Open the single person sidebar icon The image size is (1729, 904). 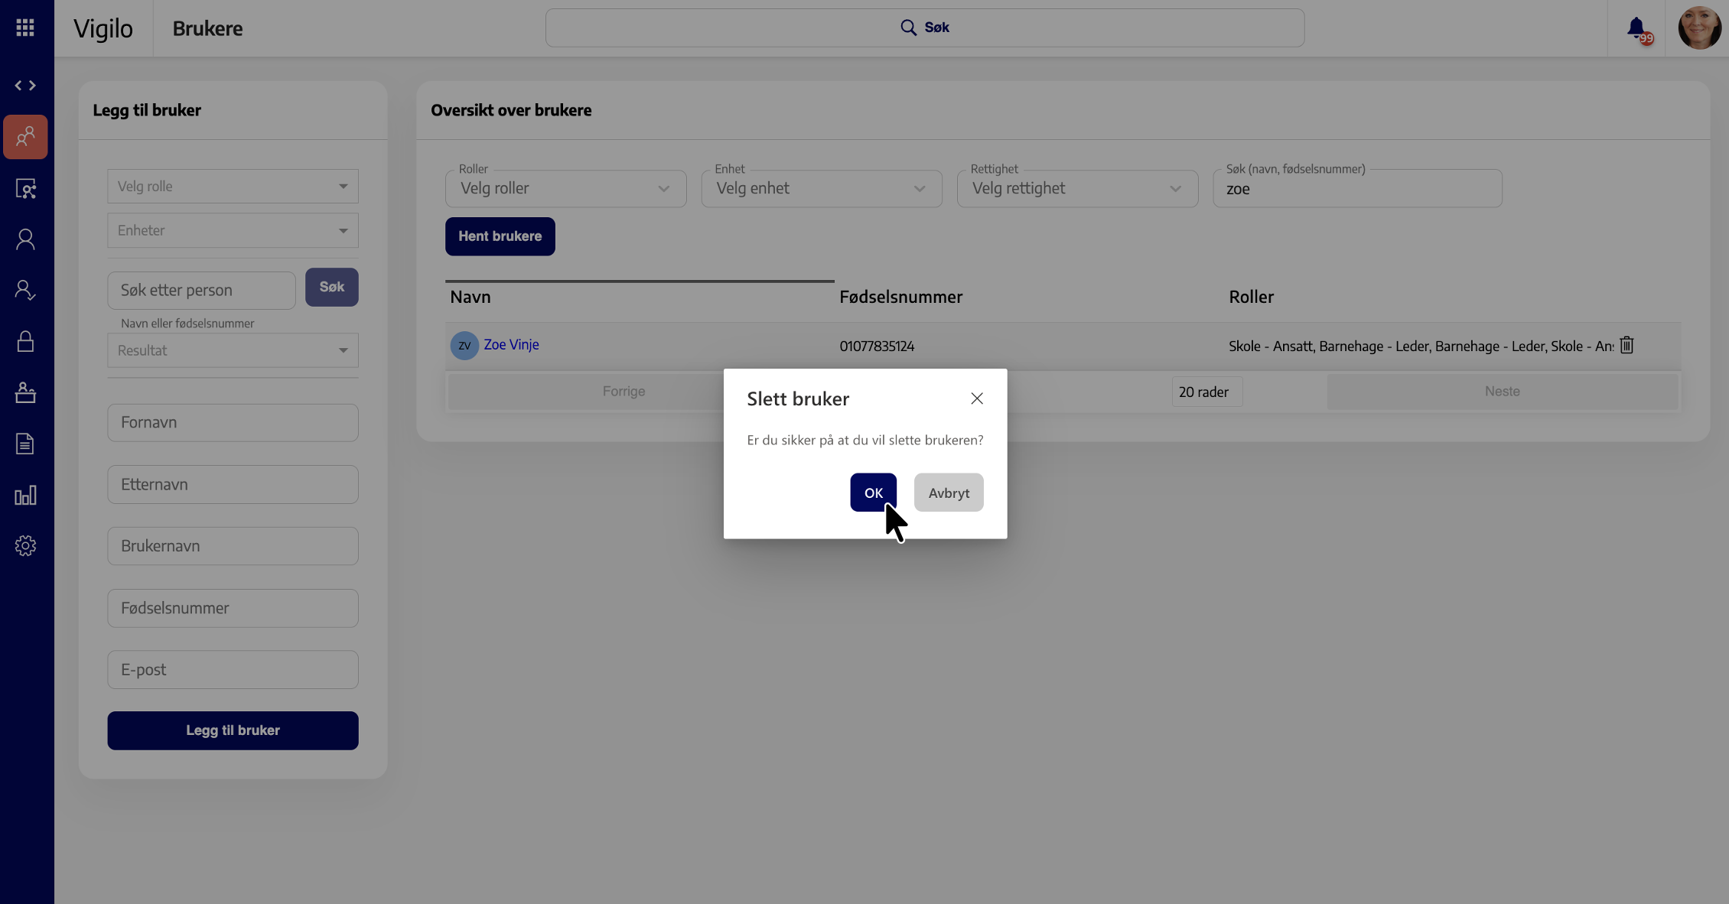[x=25, y=239]
